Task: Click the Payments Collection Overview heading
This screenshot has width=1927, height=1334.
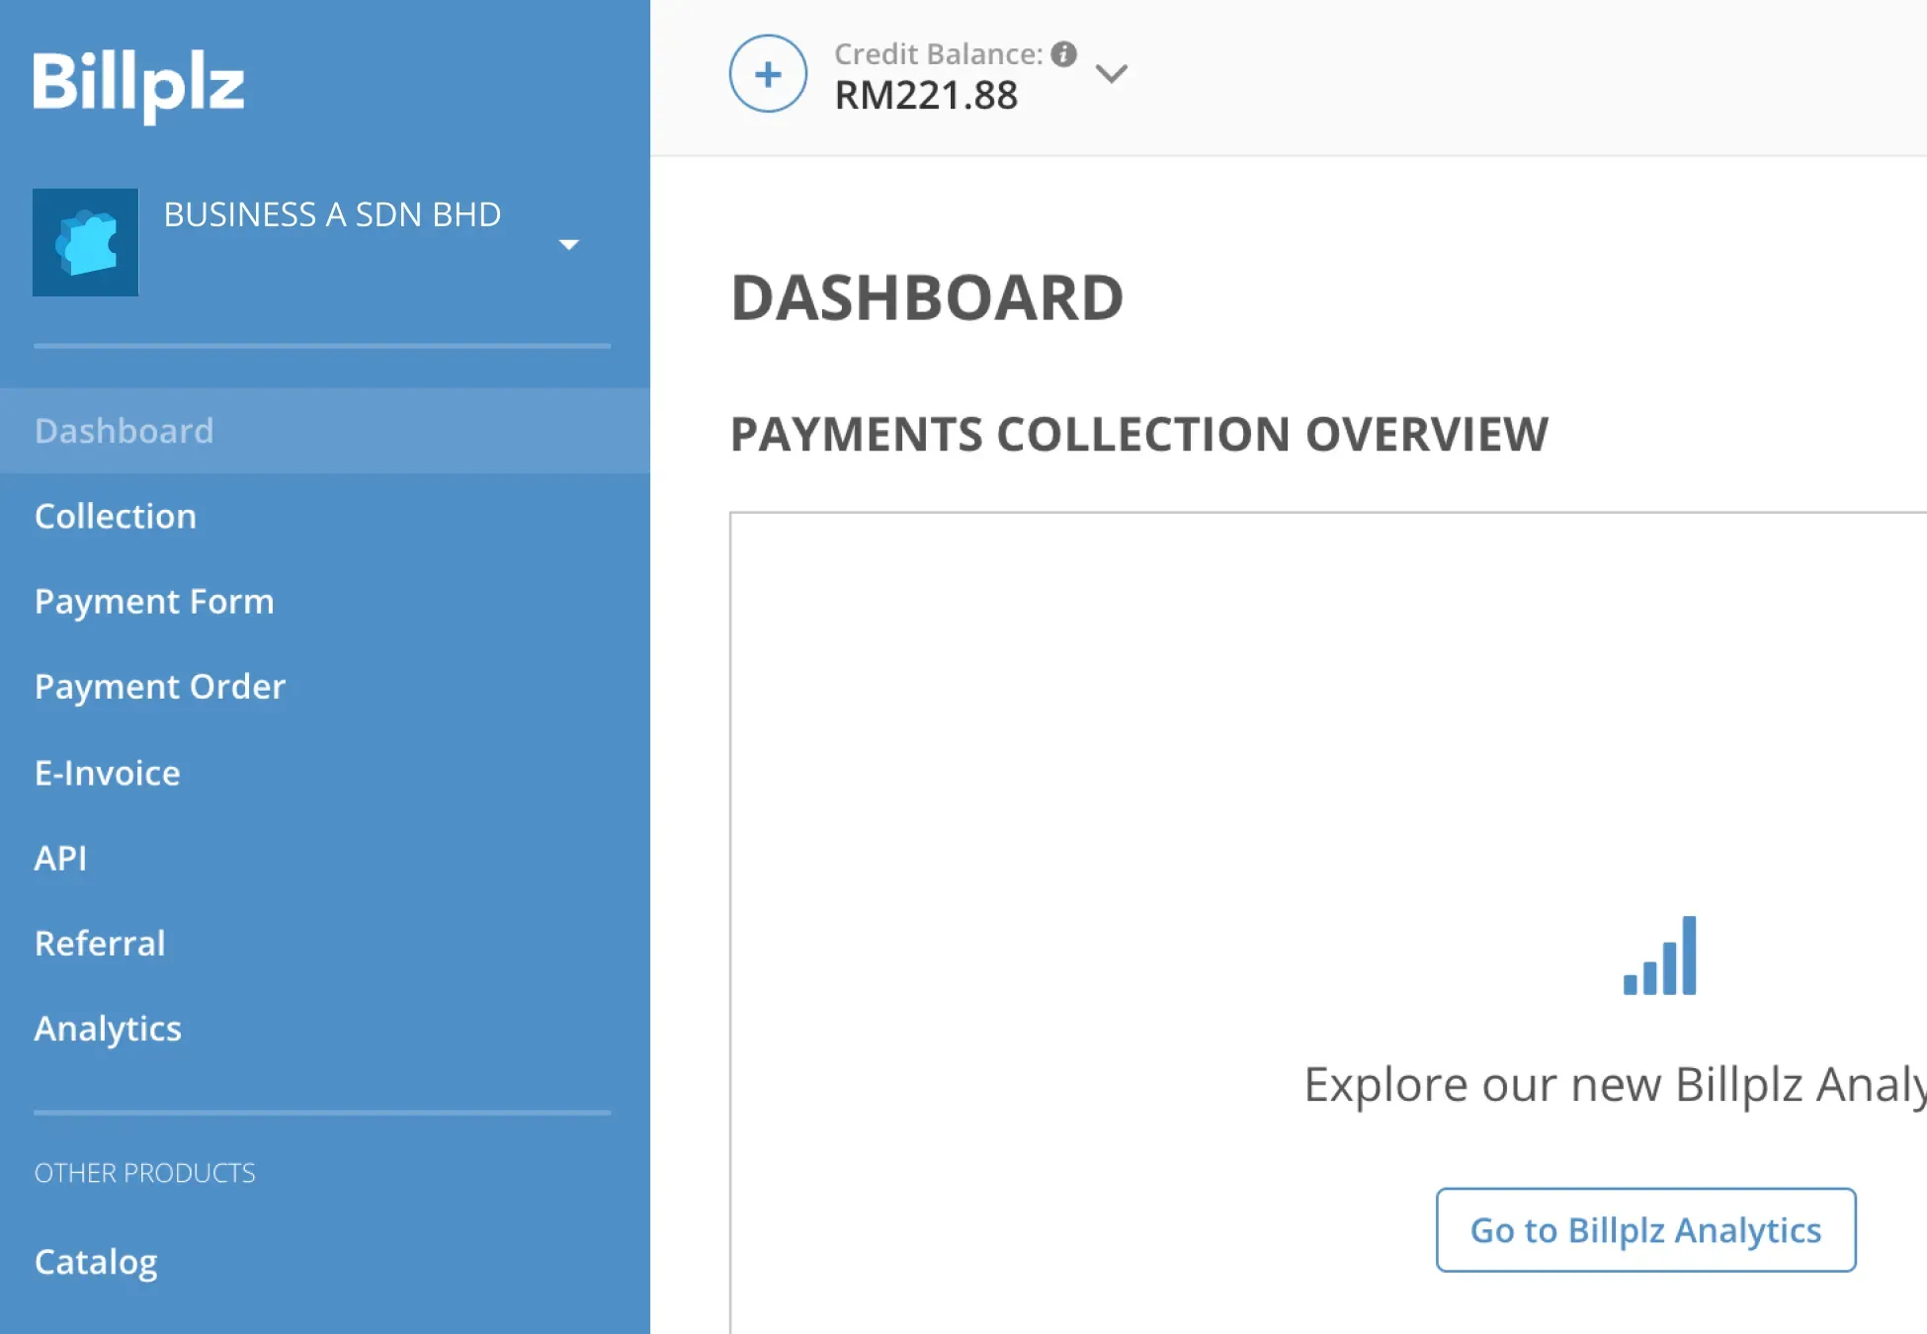Action: tap(1139, 435)
